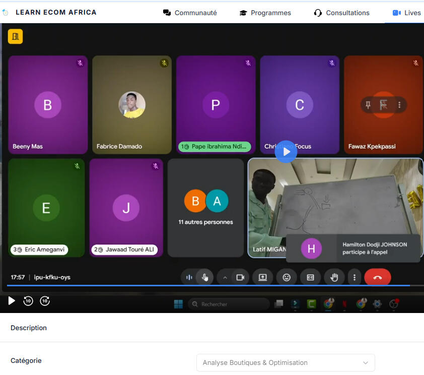424x375 pixels.
Task: Click the muted mic icon on Fawaz Kpekpassi tile
Action: 416,63
